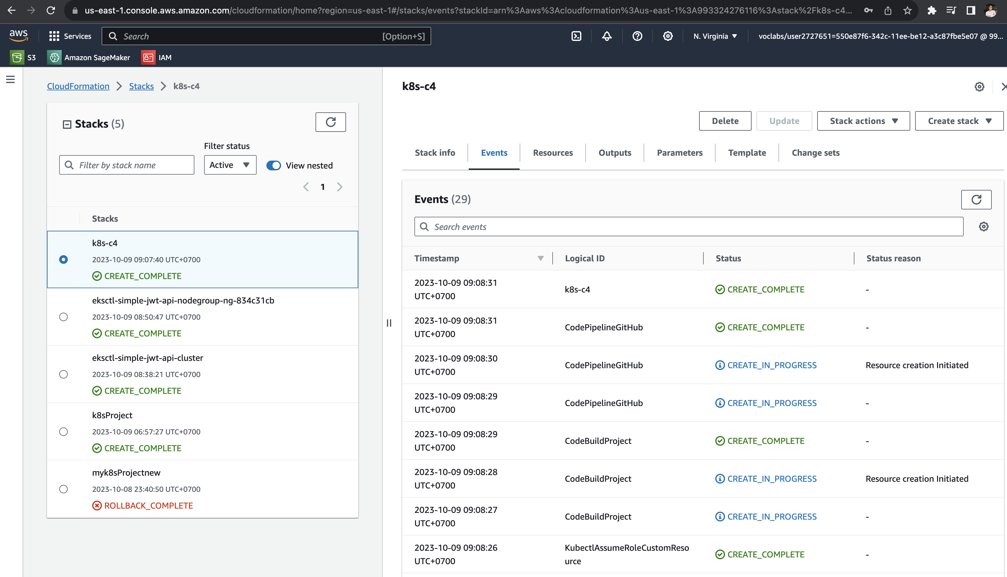
Task: Select eksctl-simple-jwt-api-nodegroup stack radio button
Action: (x=63, y=317)
